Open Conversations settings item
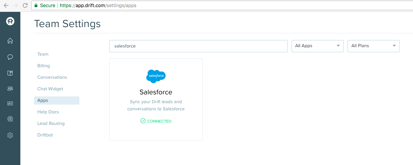 [x=52, y=77]
